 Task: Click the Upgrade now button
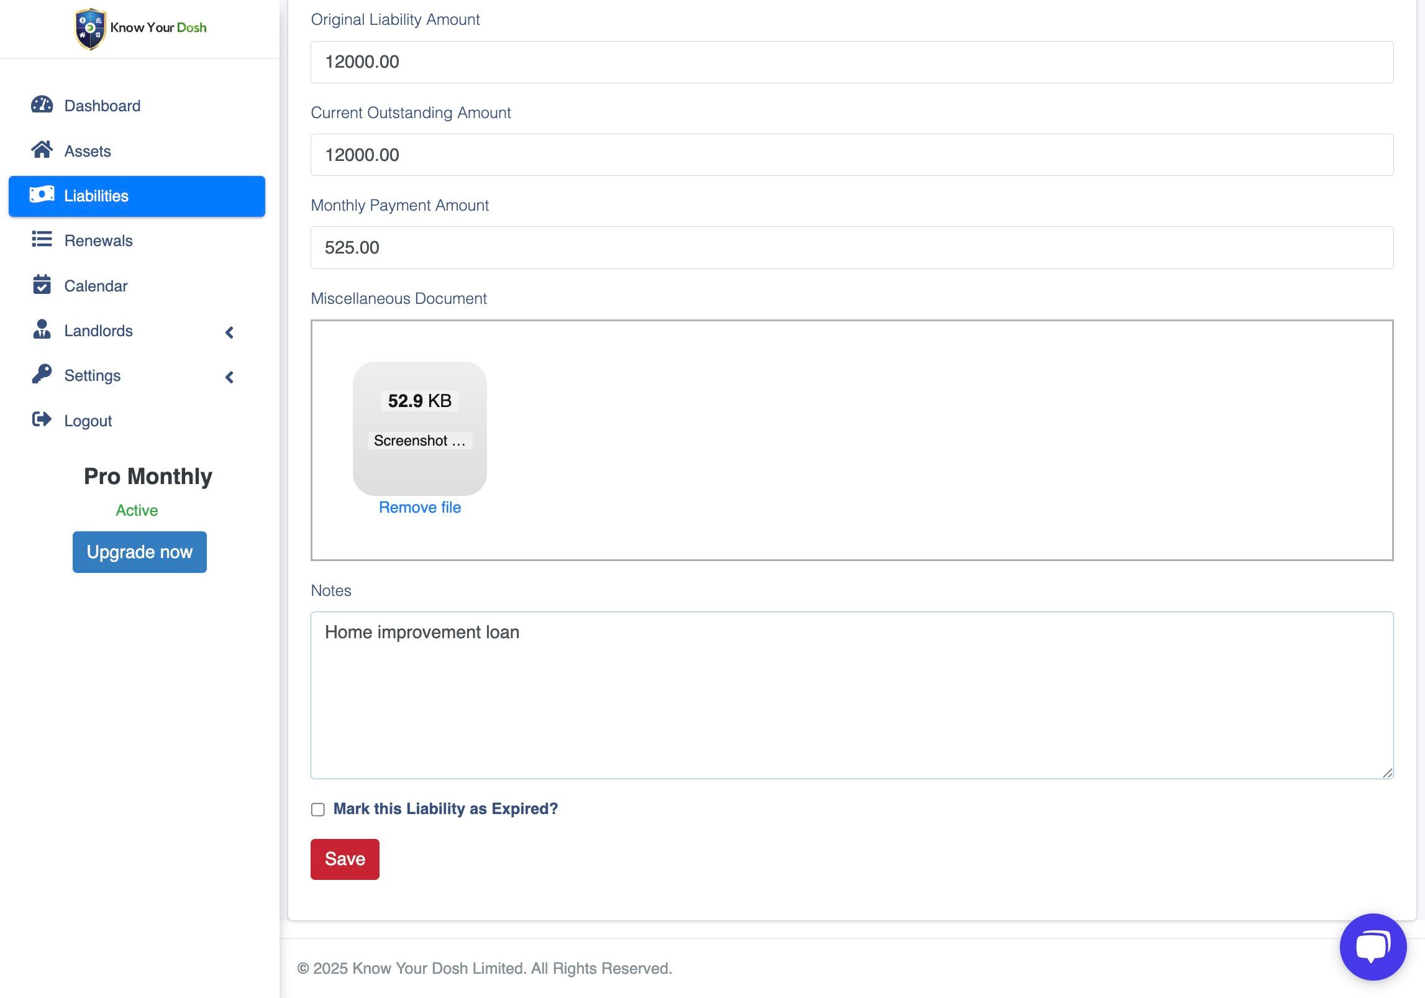click(x=139, y=552)
